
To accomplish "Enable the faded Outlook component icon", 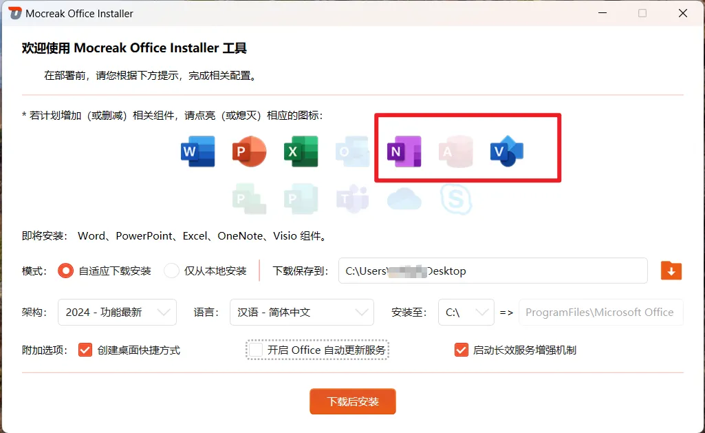I will coord(352,151).
